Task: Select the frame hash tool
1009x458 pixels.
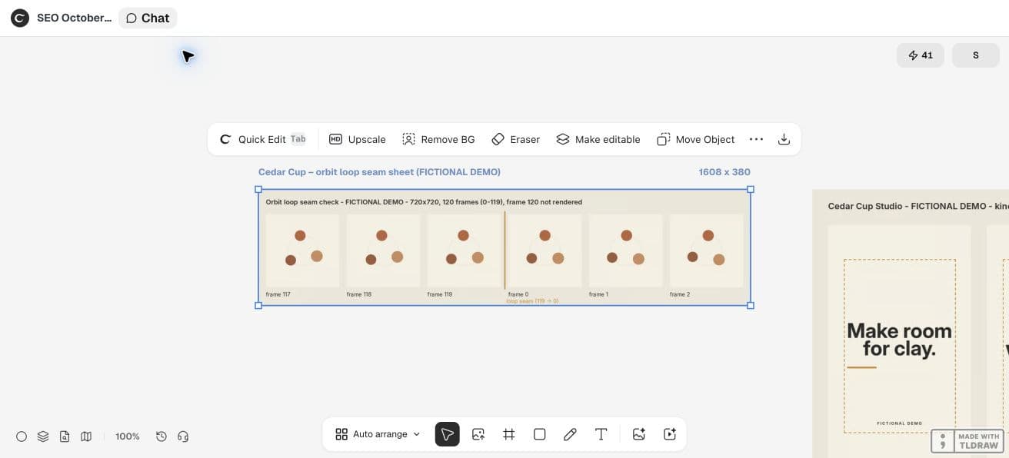Action: point(509,434)
